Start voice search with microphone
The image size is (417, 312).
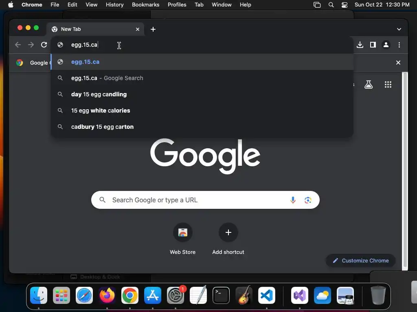pos(293,200)
